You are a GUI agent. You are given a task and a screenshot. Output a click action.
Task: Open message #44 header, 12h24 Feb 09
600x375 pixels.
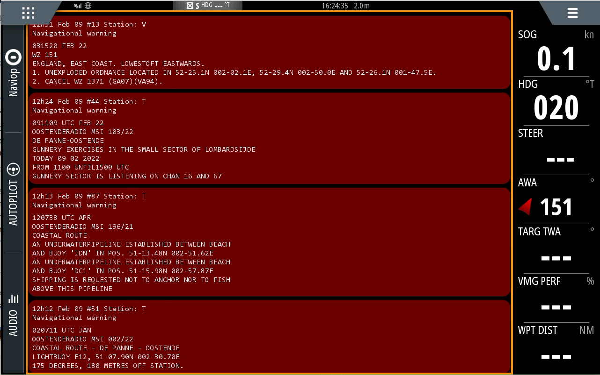click(89, 101)
